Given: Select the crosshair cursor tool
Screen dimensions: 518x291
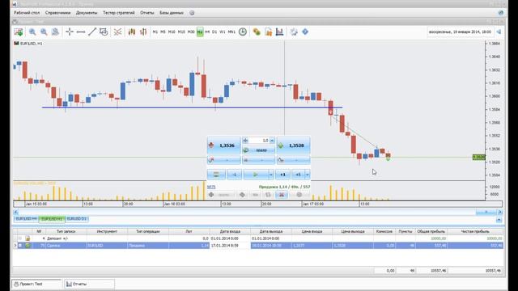Looking at the screenshot, I should 70,32.
